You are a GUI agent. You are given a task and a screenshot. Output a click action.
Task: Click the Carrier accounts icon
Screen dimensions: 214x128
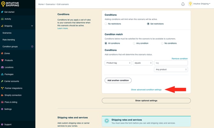pos(3,81)
